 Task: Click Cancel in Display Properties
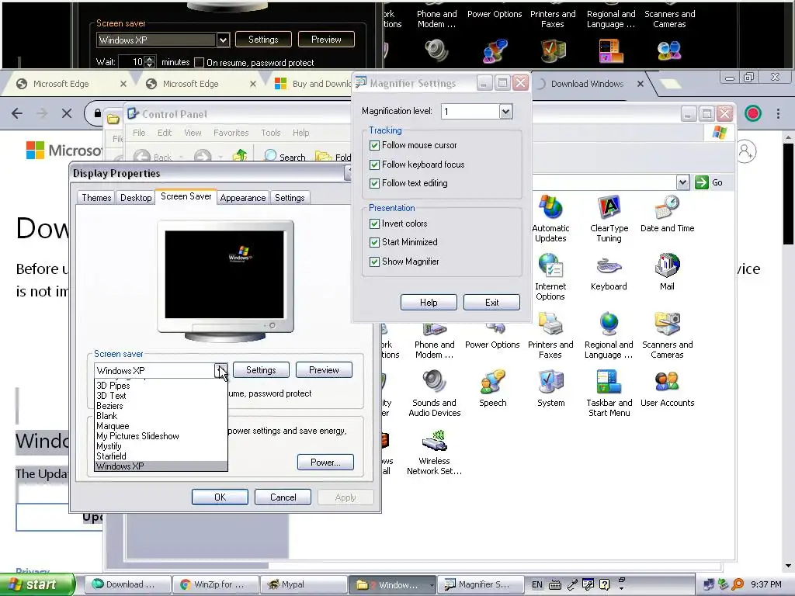(283, 497)
